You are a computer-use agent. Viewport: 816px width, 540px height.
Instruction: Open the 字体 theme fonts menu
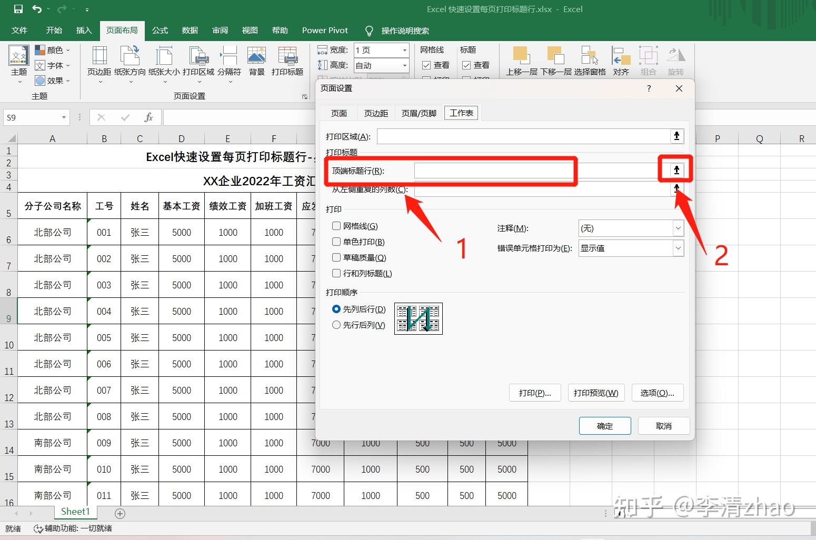(52, 65)
